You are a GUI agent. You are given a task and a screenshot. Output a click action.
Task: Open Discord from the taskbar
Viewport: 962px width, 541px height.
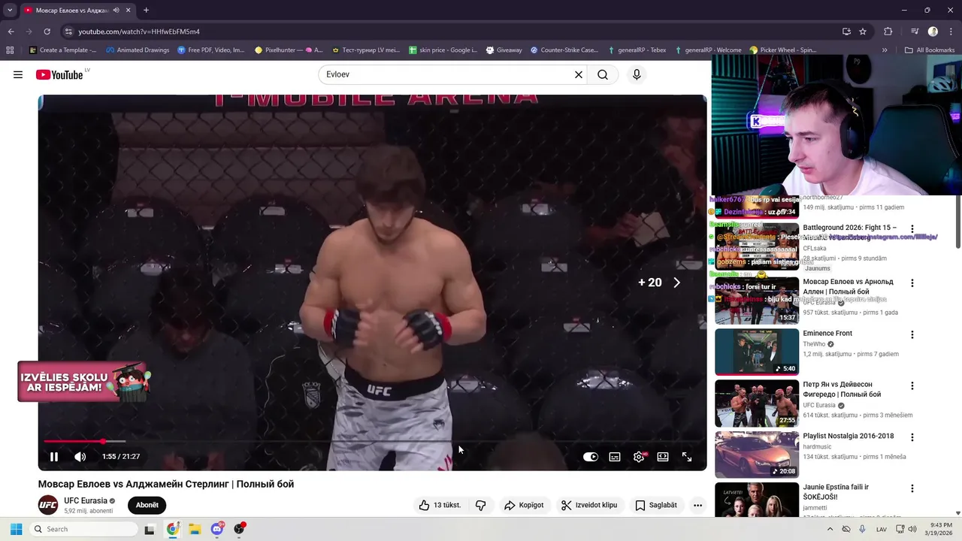pyautogui.click(x=217, y=529)
